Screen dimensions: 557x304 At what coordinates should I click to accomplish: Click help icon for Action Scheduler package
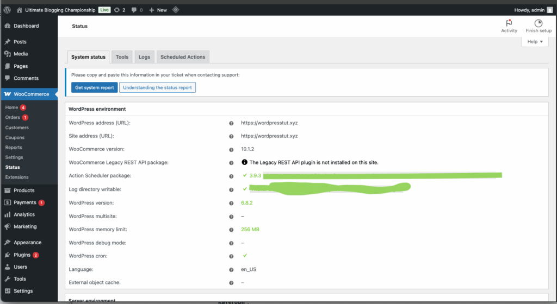[x=231, y=176]
